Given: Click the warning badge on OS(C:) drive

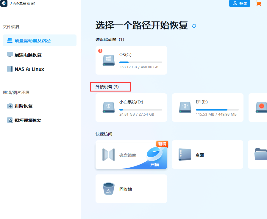Looking at the screenshot, I should [100, 51].
